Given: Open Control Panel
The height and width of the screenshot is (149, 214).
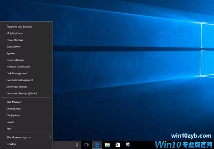Looking at the screenshot, I should click(x=14, y=109).
